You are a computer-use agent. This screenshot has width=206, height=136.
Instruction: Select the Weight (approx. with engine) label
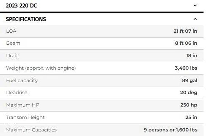[41, 68]
